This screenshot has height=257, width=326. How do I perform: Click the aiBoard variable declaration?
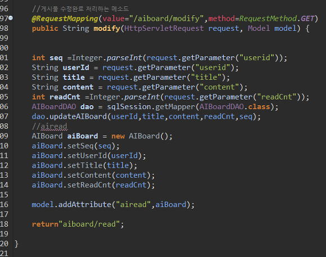82,136
